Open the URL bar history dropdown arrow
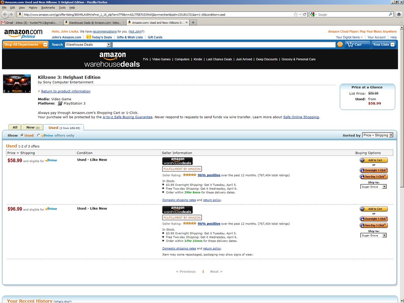404x303 pixels. (x=300, y=15)
